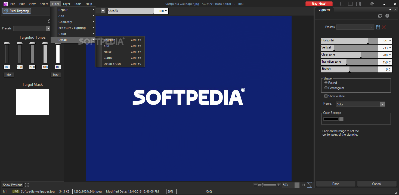Screen dimensions: 399x195
Task: Open Vignette help with the question mark icon
Action: click(387, 16)
